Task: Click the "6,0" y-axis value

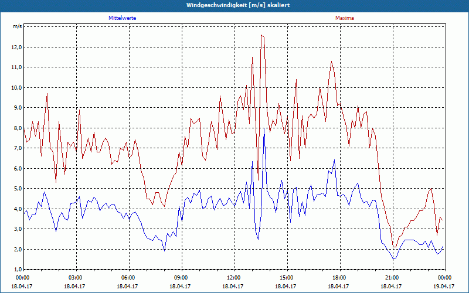Action: (x=18, y=168)
